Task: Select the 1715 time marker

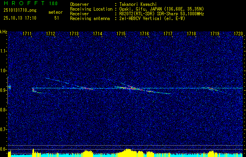Action: click(121, 34)
